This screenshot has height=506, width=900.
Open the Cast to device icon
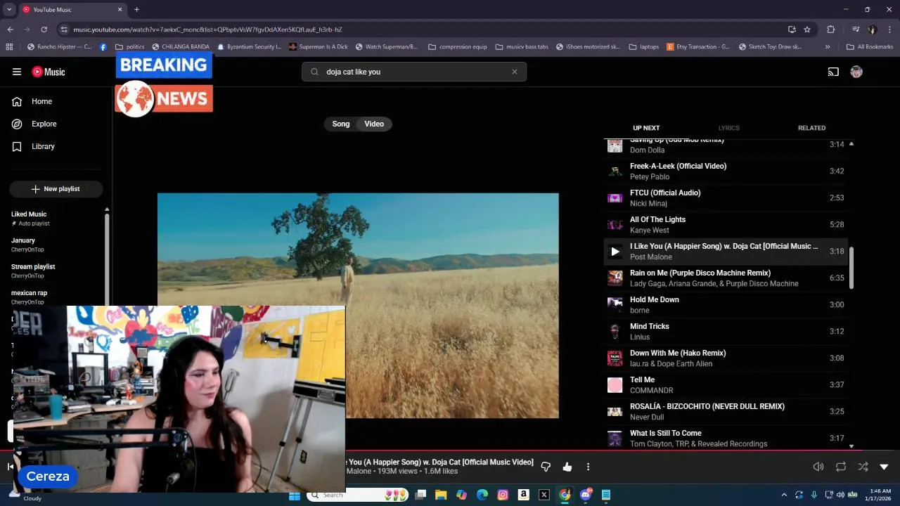(833, 72)
